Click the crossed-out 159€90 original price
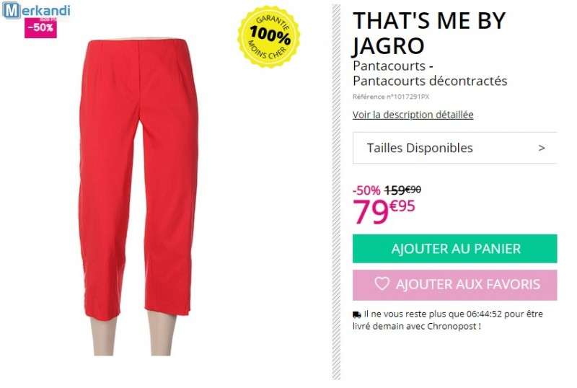577x388 pixels. tap(402, 190)
